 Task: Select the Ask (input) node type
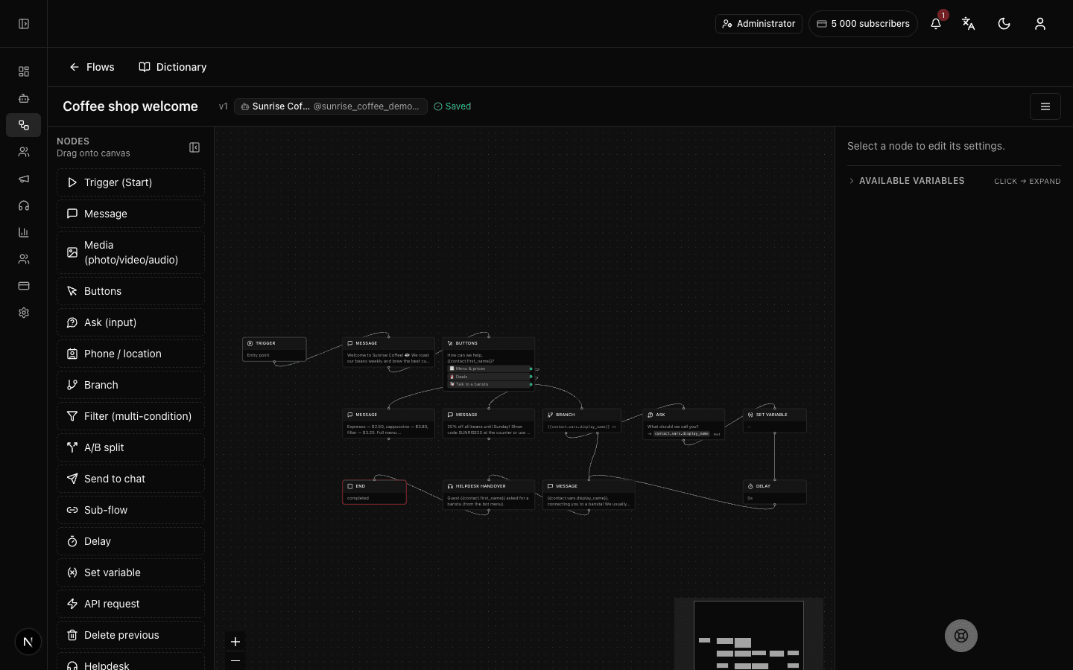tap(130, 322)
